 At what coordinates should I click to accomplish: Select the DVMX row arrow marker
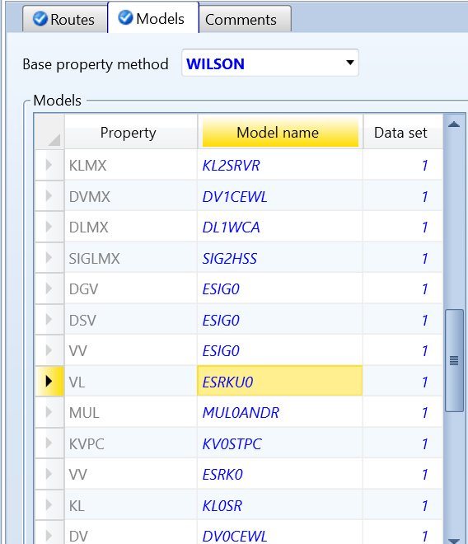pos(49,195)
